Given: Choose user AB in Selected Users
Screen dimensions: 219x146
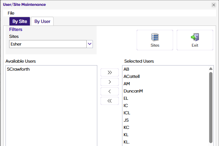Looking at the screenshot, I should [x=126, y=69].
